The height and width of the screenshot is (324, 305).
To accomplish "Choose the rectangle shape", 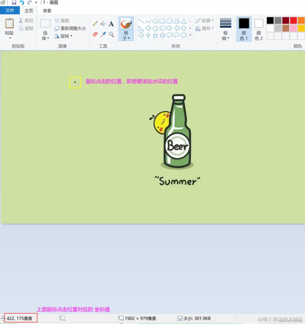I will (x=162, y=21).
